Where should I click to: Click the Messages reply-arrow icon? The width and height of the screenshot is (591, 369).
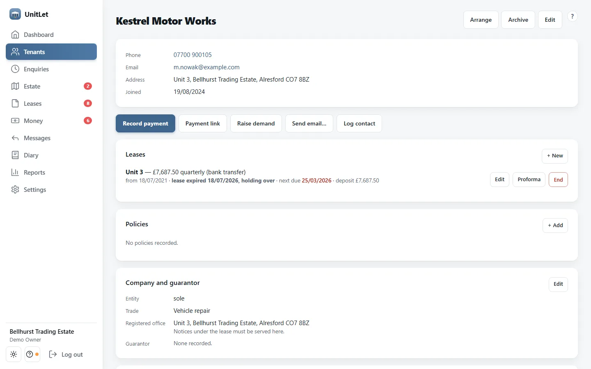15,138
